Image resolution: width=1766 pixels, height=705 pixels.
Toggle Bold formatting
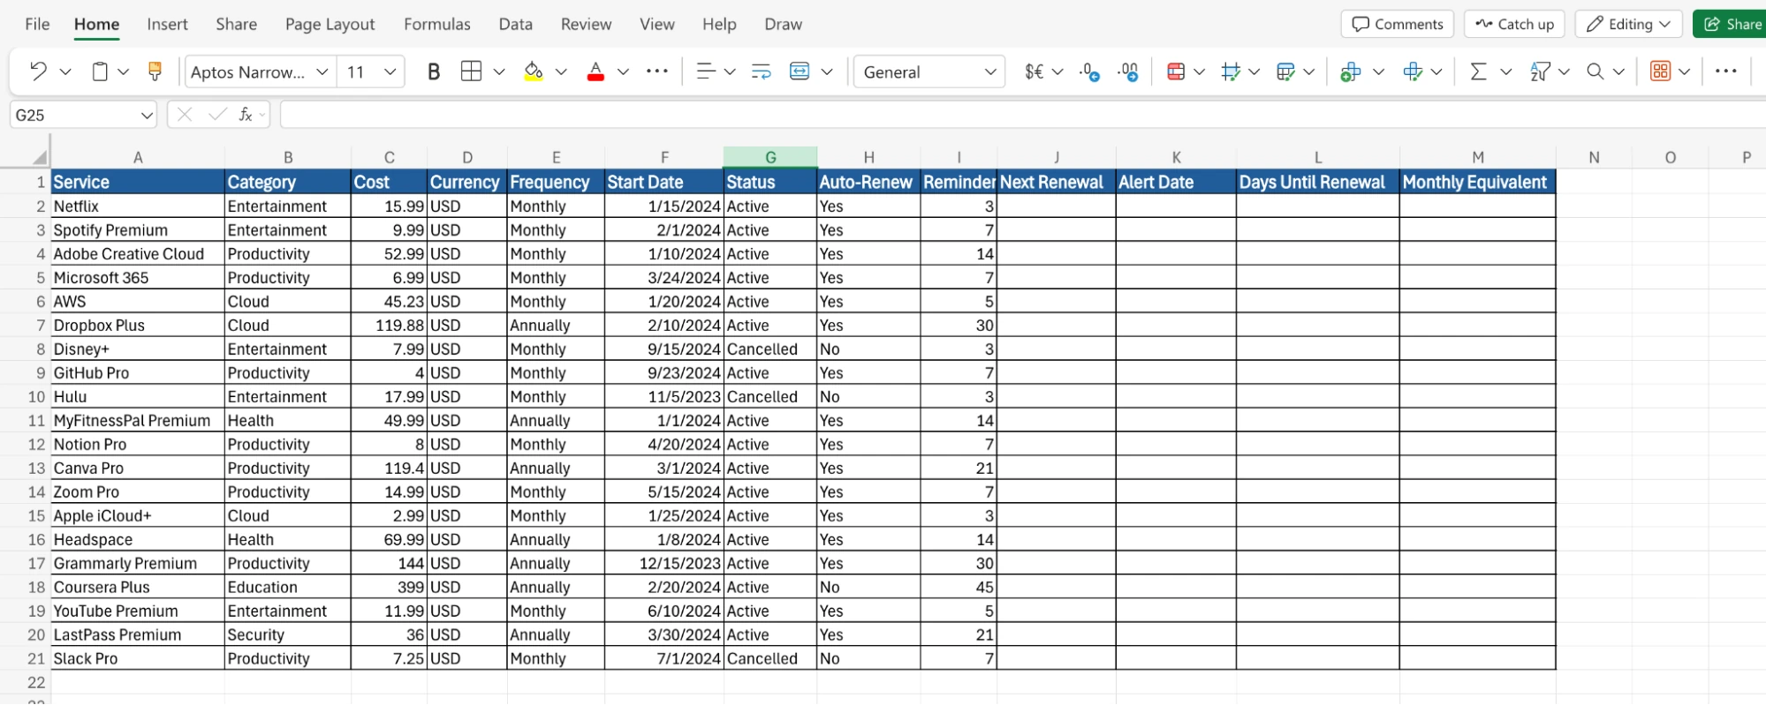click(x=433, y=71)
